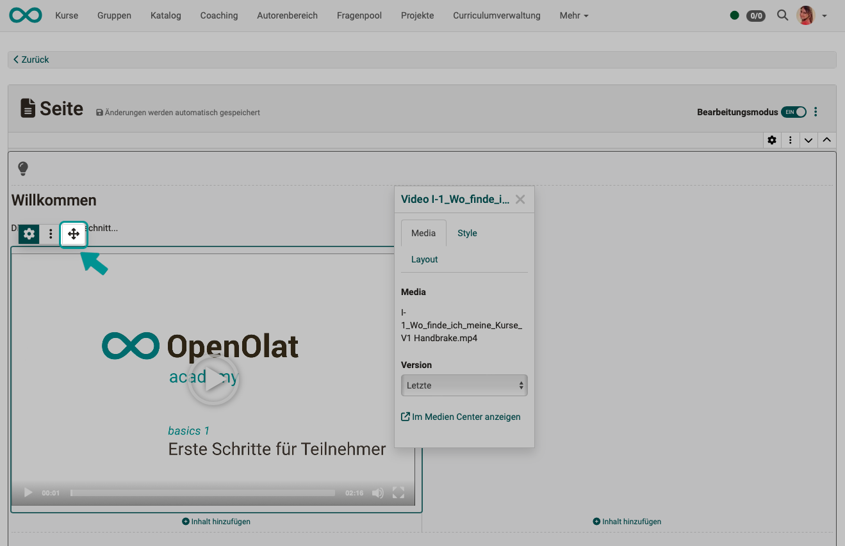The image size is (845, 546).
Task: Move layout section down with chevron
Action: coord(808,140)
